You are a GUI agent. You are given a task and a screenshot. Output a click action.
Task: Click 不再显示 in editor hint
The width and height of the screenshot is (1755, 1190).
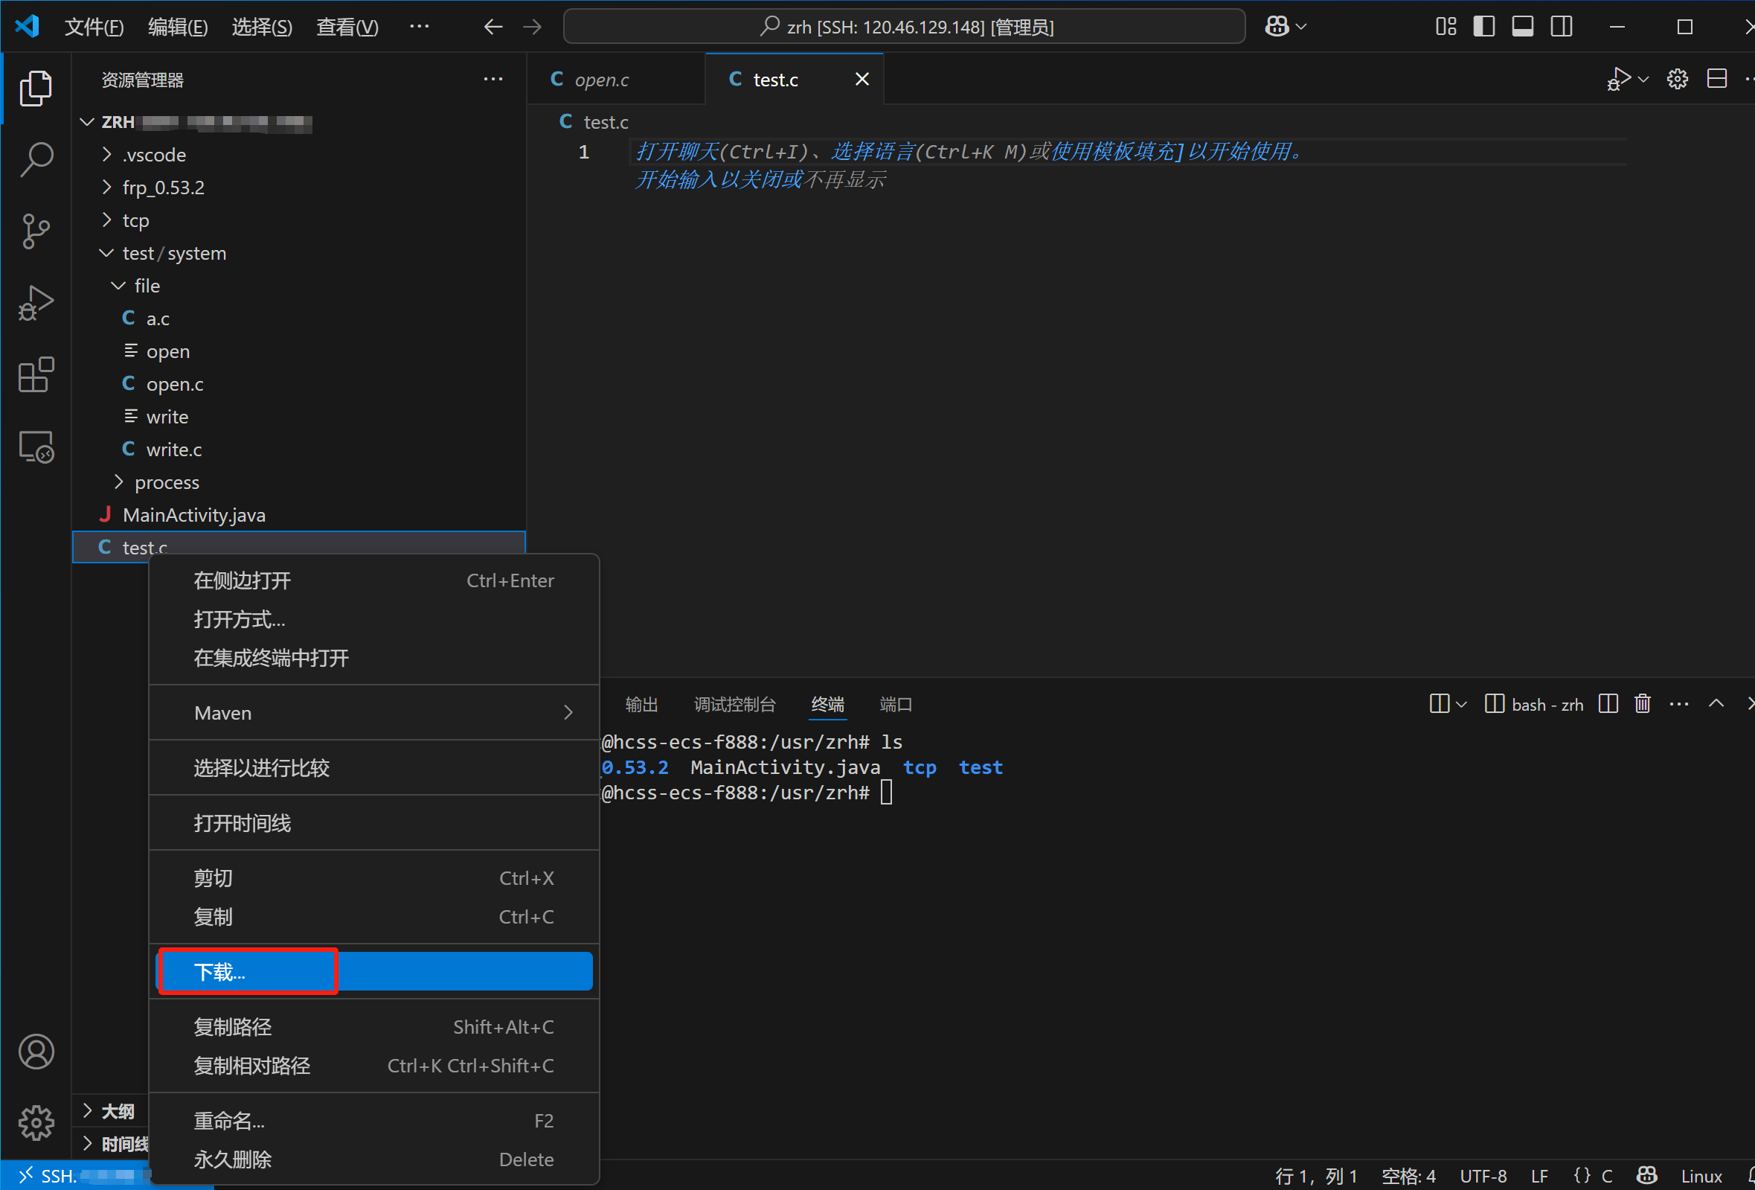click(x=845, y=180)
